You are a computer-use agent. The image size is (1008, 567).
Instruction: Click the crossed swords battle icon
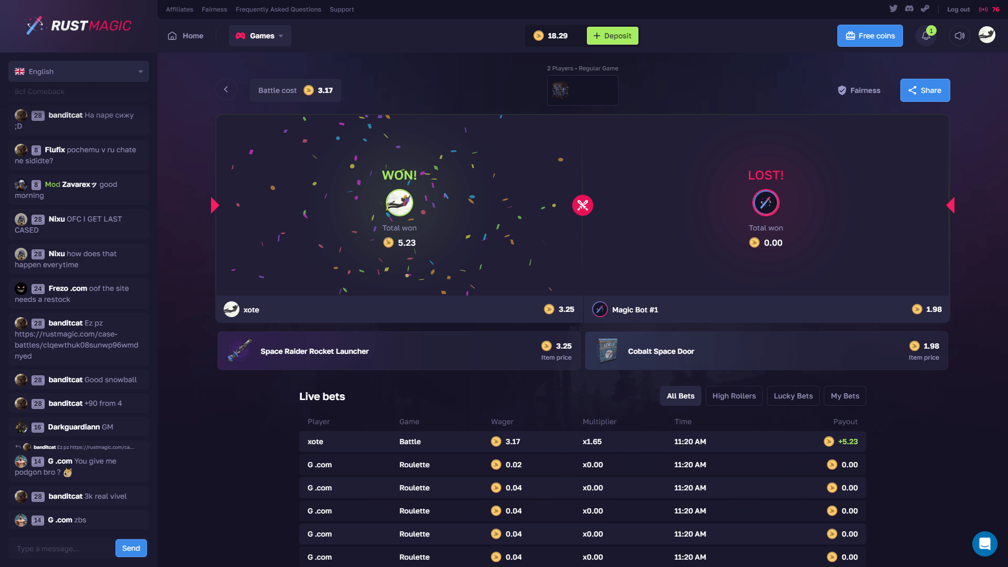[583, 205]
